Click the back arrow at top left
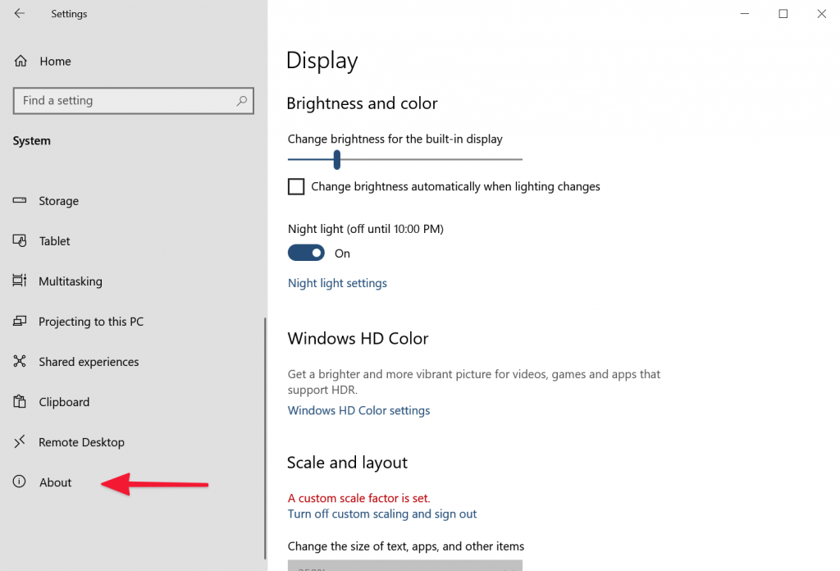This screenshot has width=840, height=571. [x=18, y=13]
